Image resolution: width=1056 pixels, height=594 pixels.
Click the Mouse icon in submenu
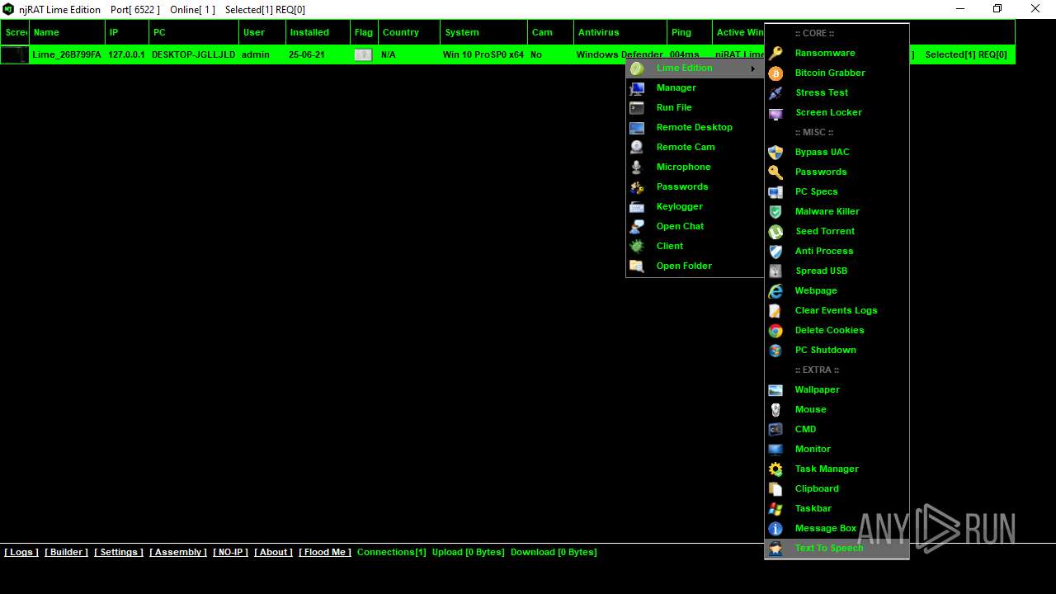click(775, 409)
